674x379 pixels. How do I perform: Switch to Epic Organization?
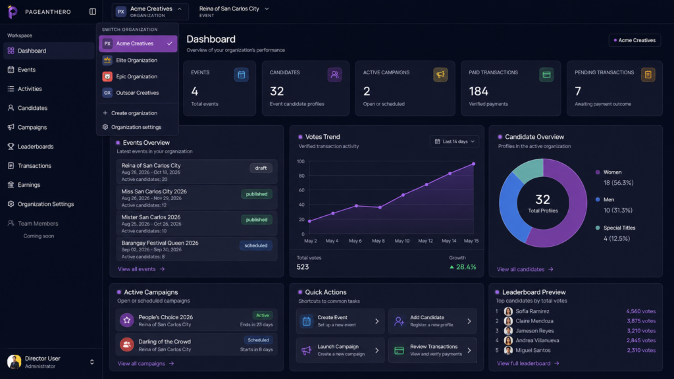click(x=138, y=76)
